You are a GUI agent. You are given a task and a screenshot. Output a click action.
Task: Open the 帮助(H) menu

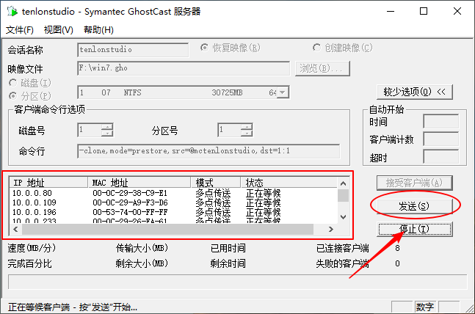(98, 30)
